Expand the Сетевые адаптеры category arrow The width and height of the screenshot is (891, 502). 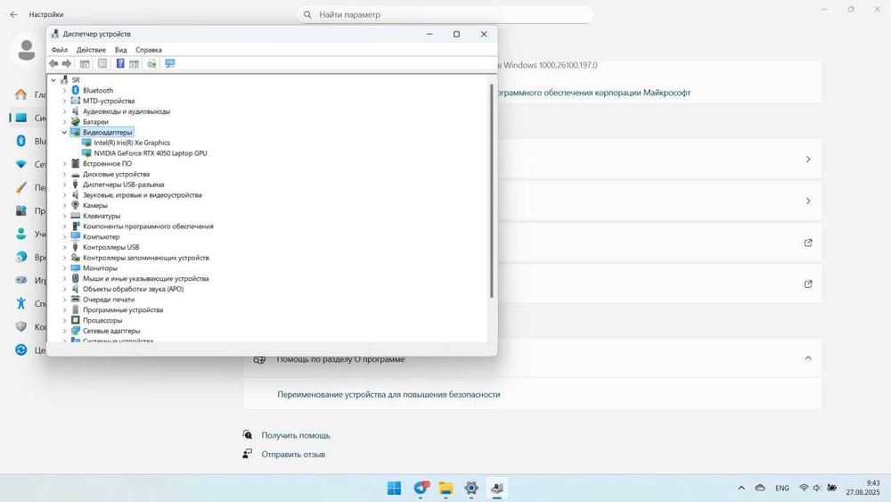[x=64, y=331]
